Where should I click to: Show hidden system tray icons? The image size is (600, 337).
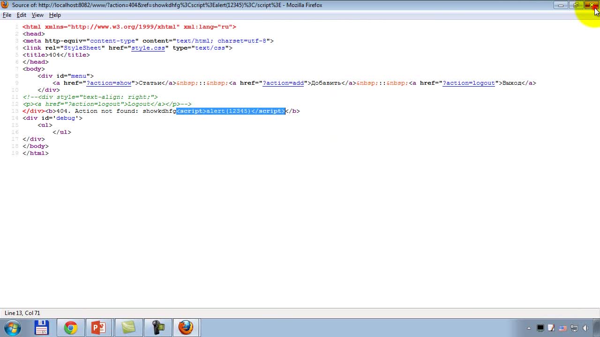(529, 328)
